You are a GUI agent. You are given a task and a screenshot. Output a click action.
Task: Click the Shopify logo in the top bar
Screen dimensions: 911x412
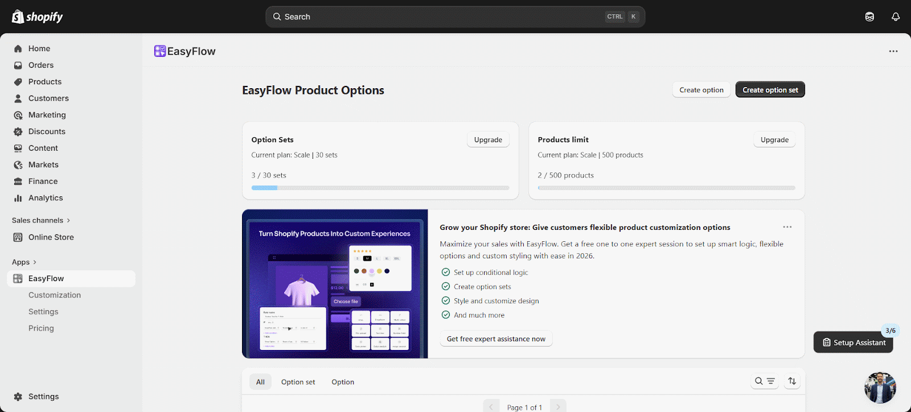[x=38, y=17]
